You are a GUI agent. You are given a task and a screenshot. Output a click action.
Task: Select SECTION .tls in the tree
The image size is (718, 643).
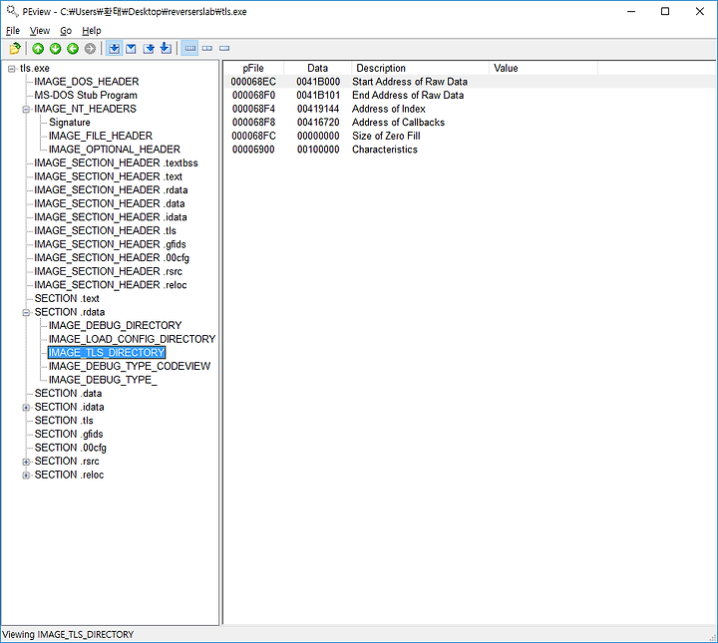tap(64, 421)
